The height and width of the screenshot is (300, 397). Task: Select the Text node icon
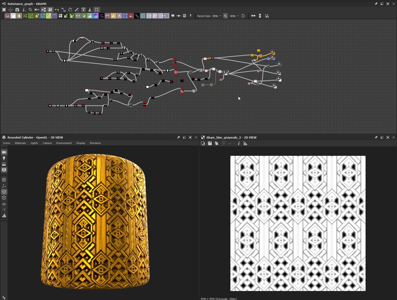tap(119, 16)
